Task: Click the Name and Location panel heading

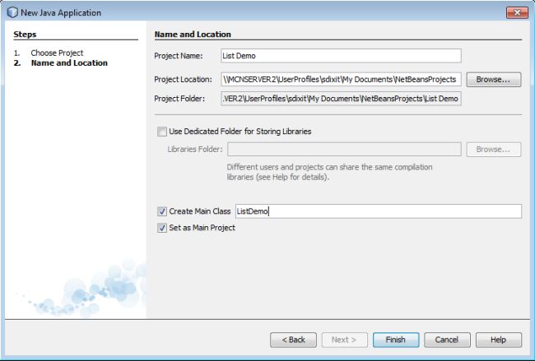Action: 193,35
